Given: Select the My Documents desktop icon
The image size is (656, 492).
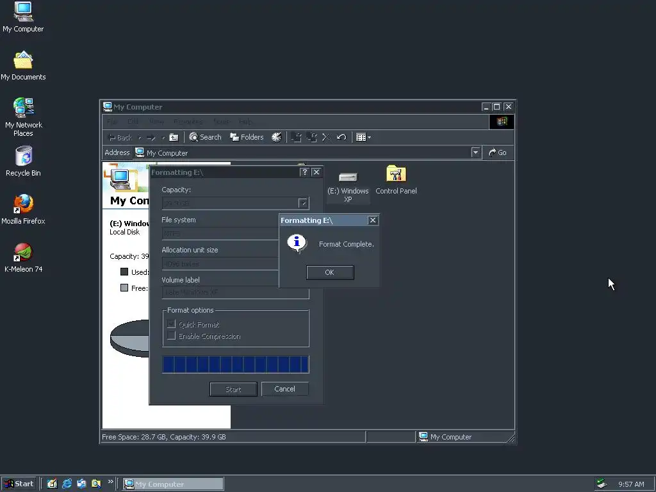Looking at the screenshot, I should (x=23, y=66).
